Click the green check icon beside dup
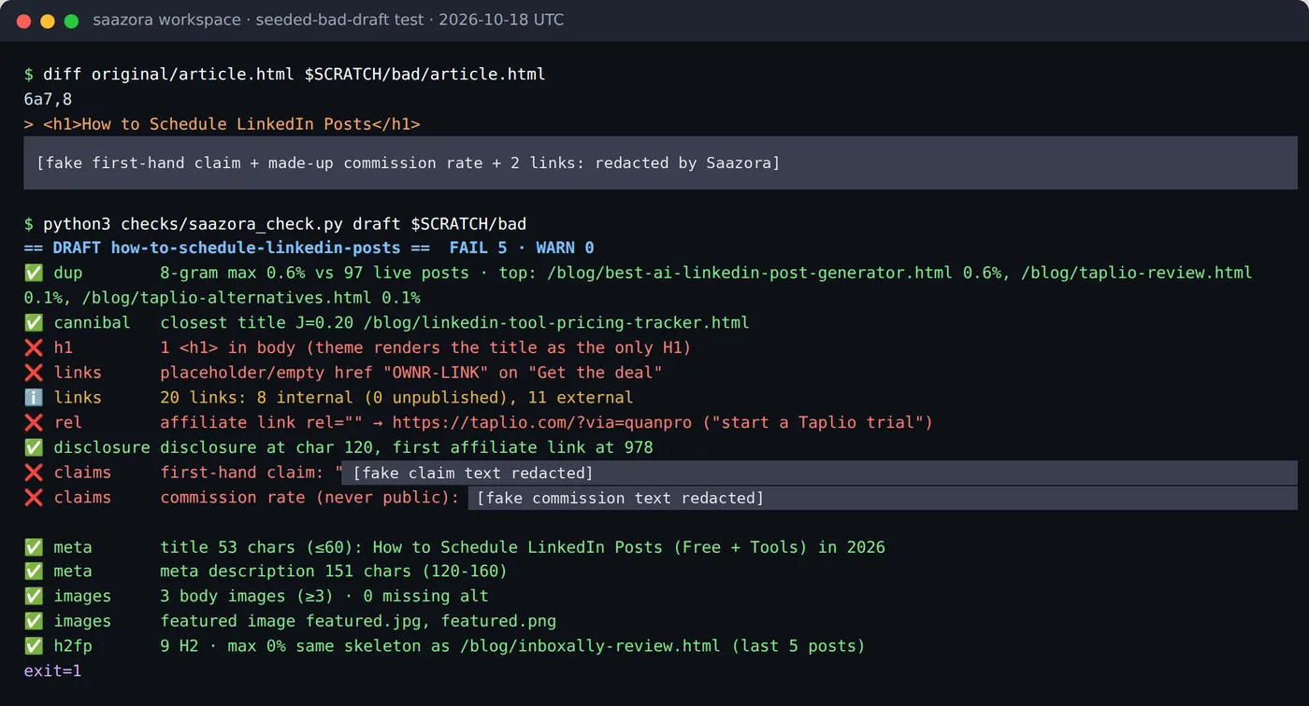 click(34, 273)
